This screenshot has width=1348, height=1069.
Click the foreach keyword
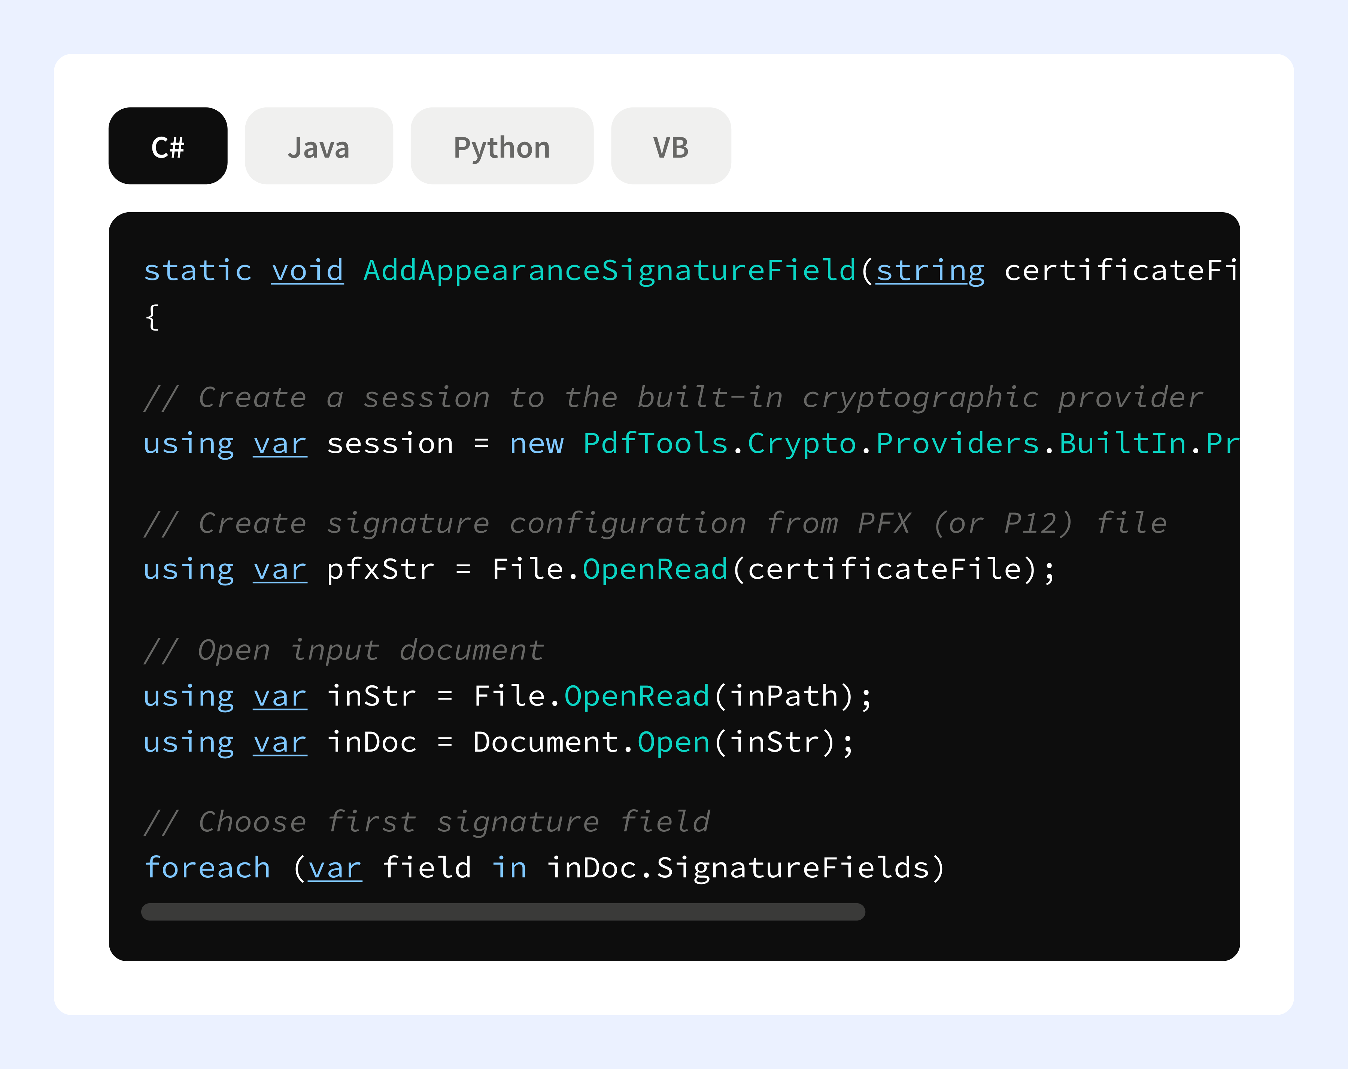coord(207,868)
